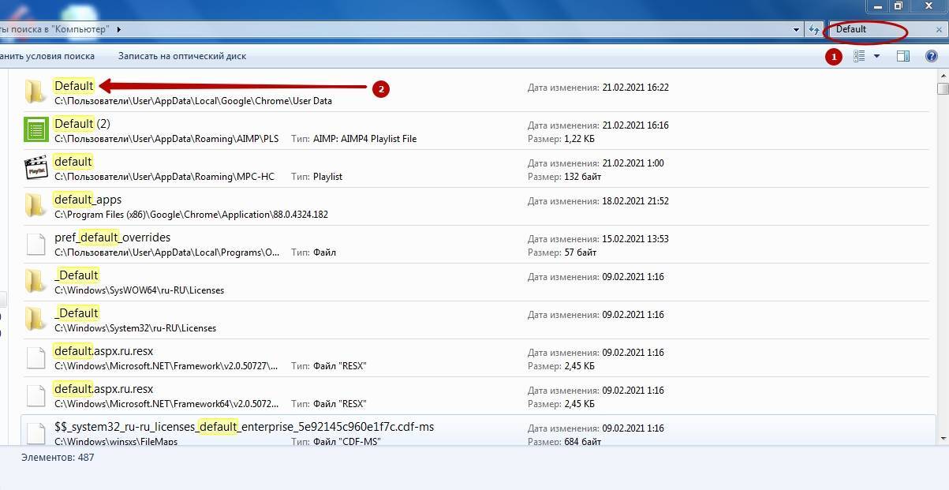Toggle the preview pane button
Image resolution: width=949 pixels, height=490 pixels.
pos(903,56)
